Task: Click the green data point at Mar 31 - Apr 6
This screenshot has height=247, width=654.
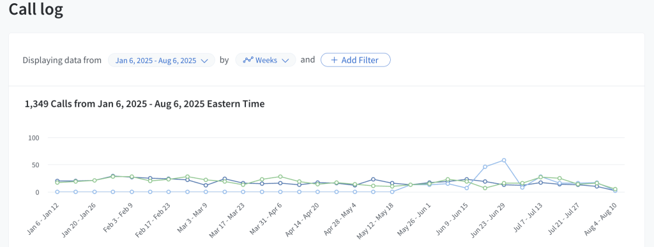Action: pyautogui.click(x=280, y=177)
